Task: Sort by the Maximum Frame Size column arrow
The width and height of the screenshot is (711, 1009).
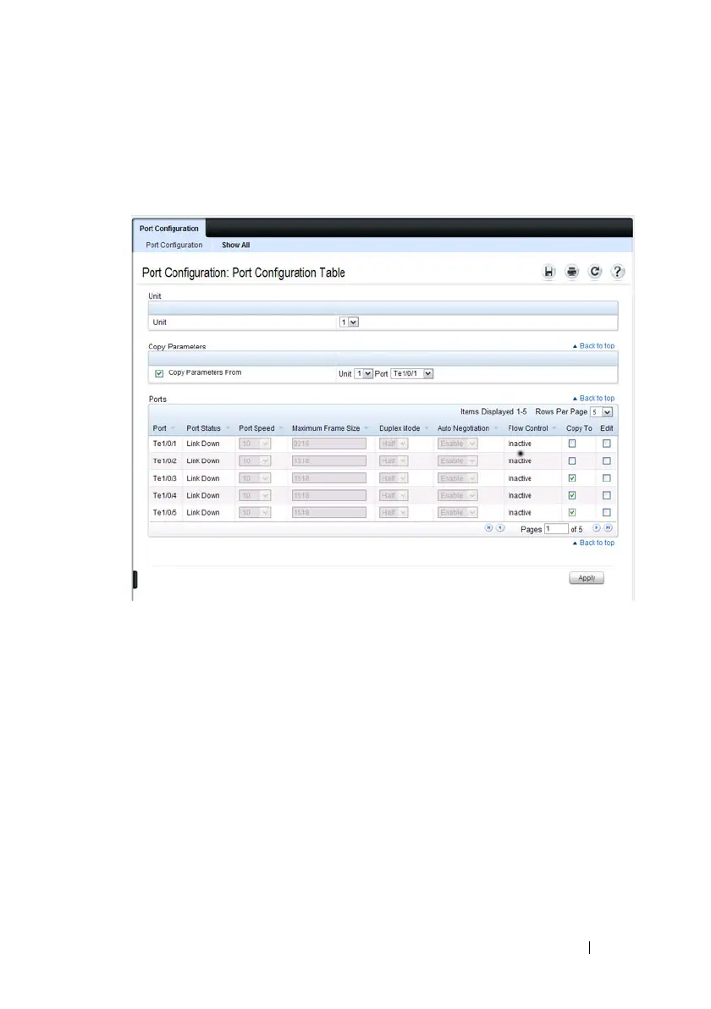Action: tap(367, 428)
